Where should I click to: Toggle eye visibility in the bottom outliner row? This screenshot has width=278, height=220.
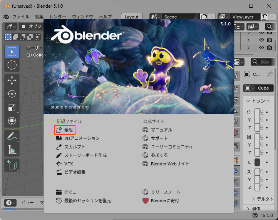point(261,47)
